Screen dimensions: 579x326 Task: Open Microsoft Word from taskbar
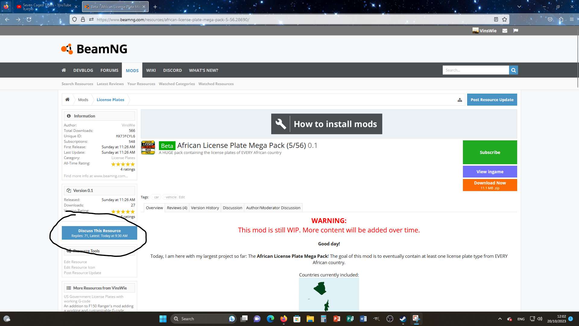(363, 319)
